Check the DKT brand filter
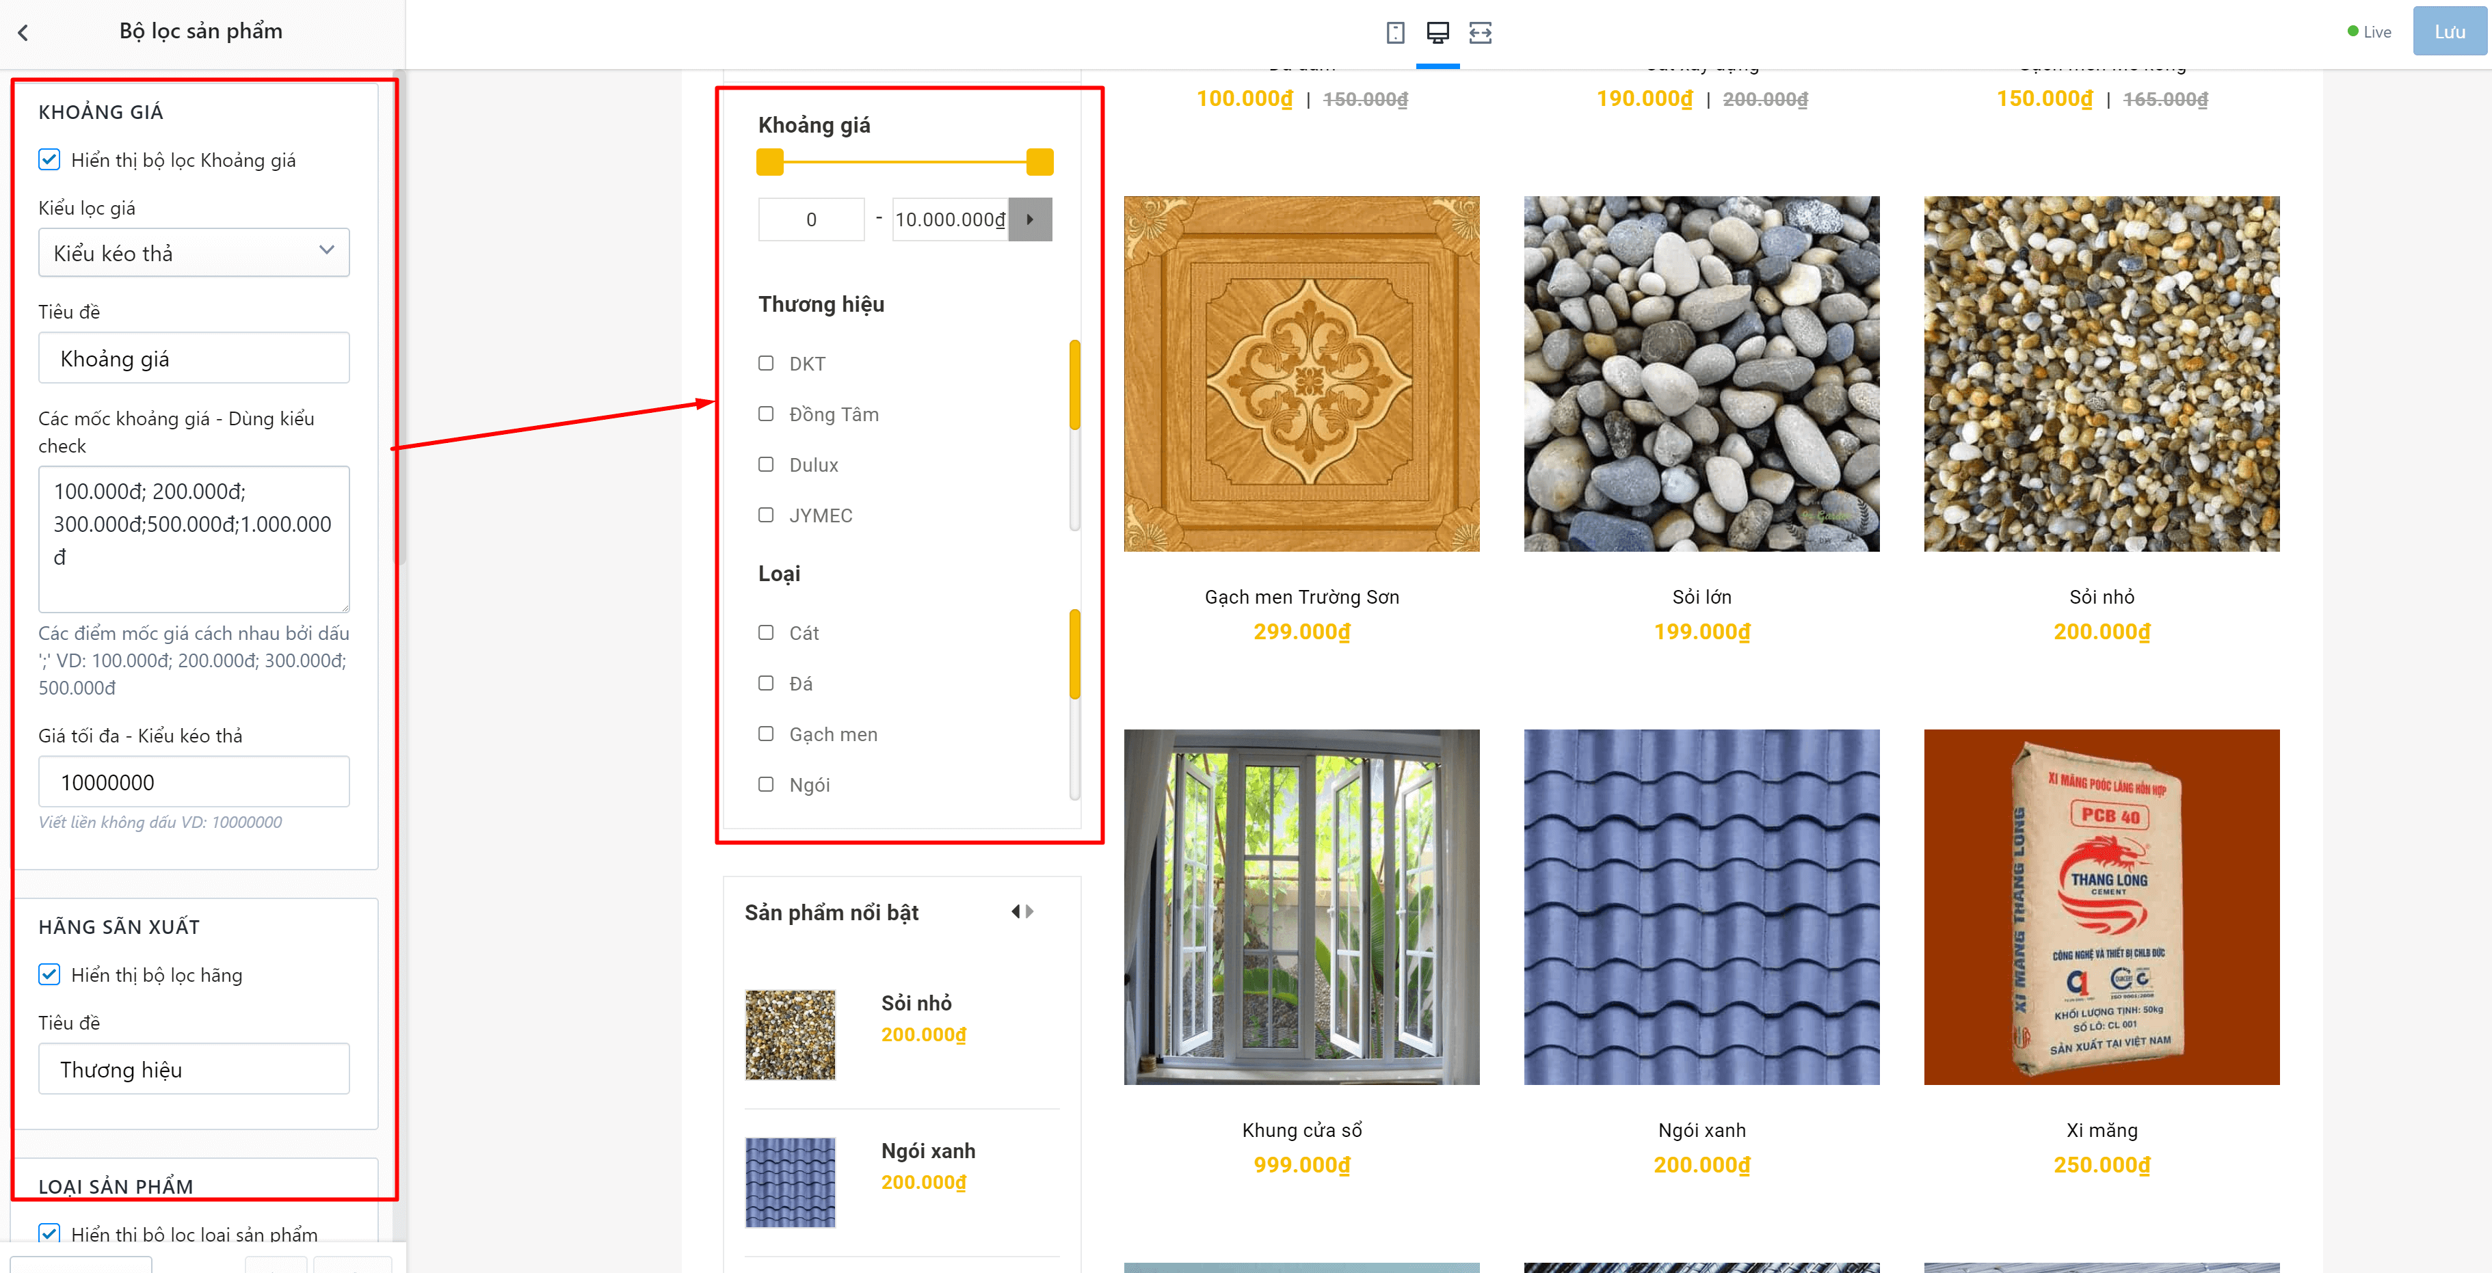Image resolution: width=2492 pixels, height=1273 pixels. [x=766, y=364]
